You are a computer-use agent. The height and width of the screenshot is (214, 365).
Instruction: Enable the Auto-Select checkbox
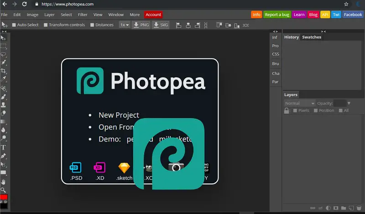14,25
